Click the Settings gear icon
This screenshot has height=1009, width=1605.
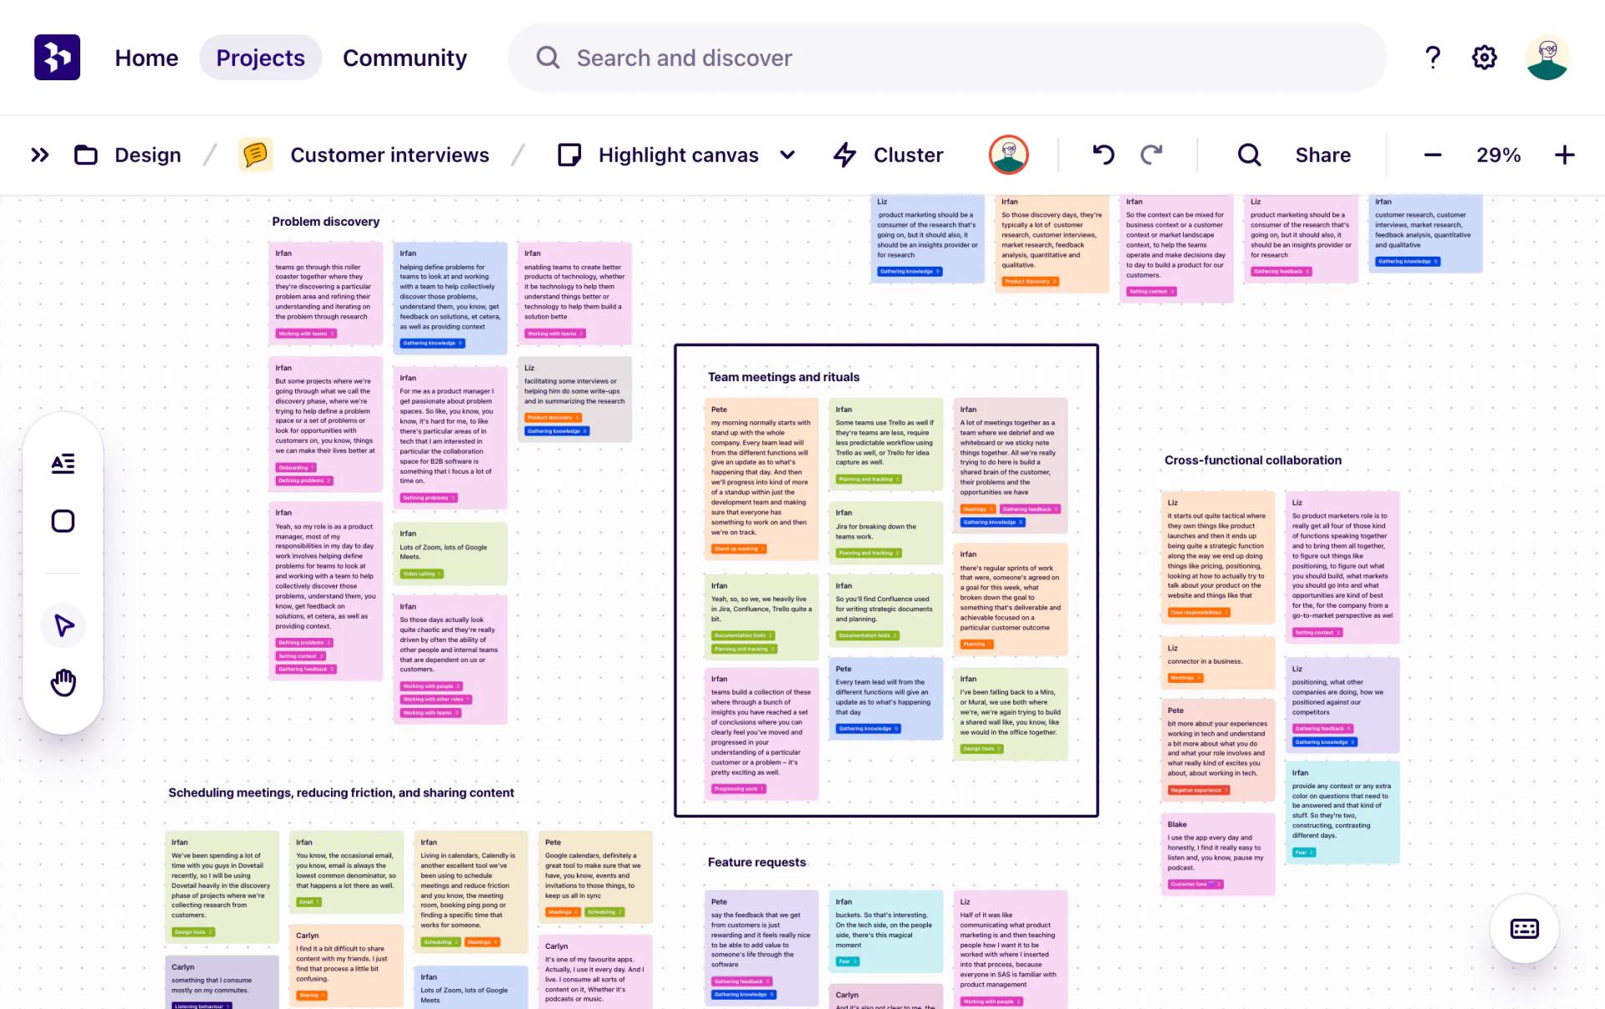(x=1484, y=57)
